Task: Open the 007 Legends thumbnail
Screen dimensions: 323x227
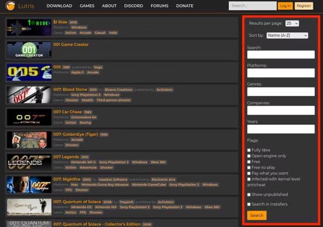Action: [x=29, y=162]
